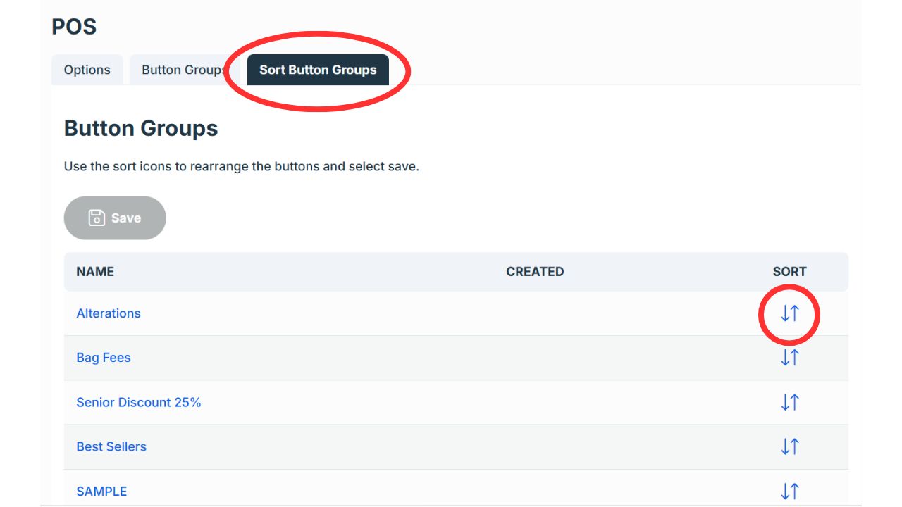
Task: Open the Alterations button group link
Action: pos(109,313)
